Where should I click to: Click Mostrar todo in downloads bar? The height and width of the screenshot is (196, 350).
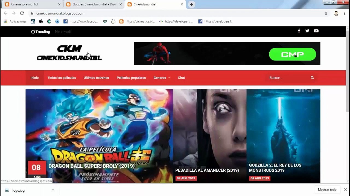[327, 189]
